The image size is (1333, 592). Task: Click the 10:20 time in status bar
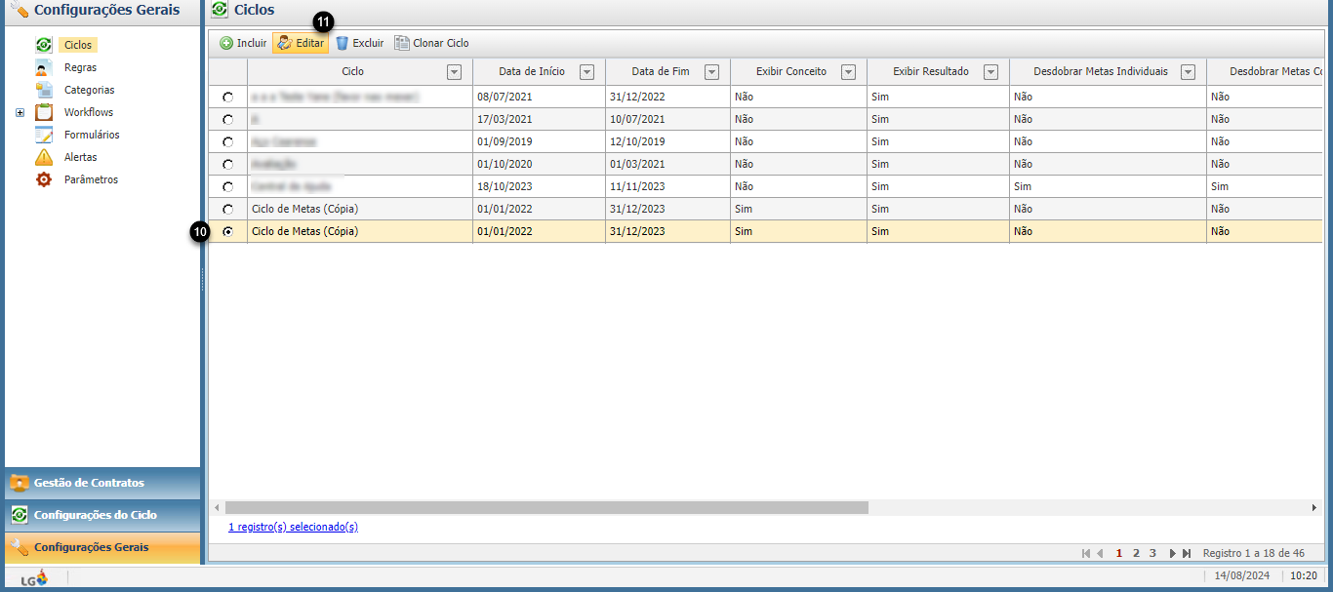pos(1303,576)
